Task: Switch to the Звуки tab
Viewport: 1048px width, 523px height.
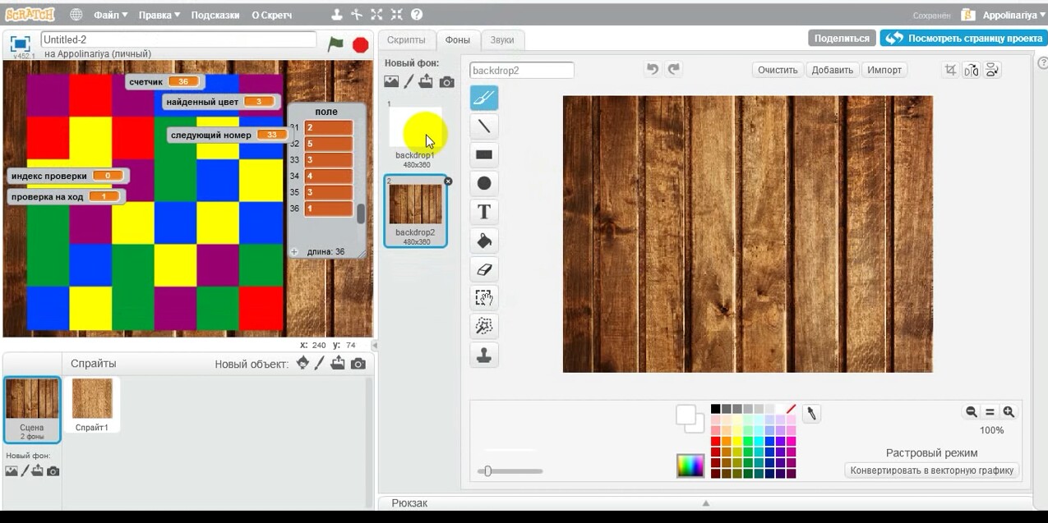Action: pyautogui.click(x=502, y=39)
